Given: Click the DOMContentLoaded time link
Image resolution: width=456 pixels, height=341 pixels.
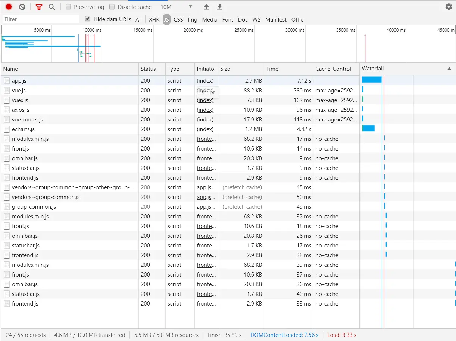Looking at the screenshot, I should [x=285, y=335].
